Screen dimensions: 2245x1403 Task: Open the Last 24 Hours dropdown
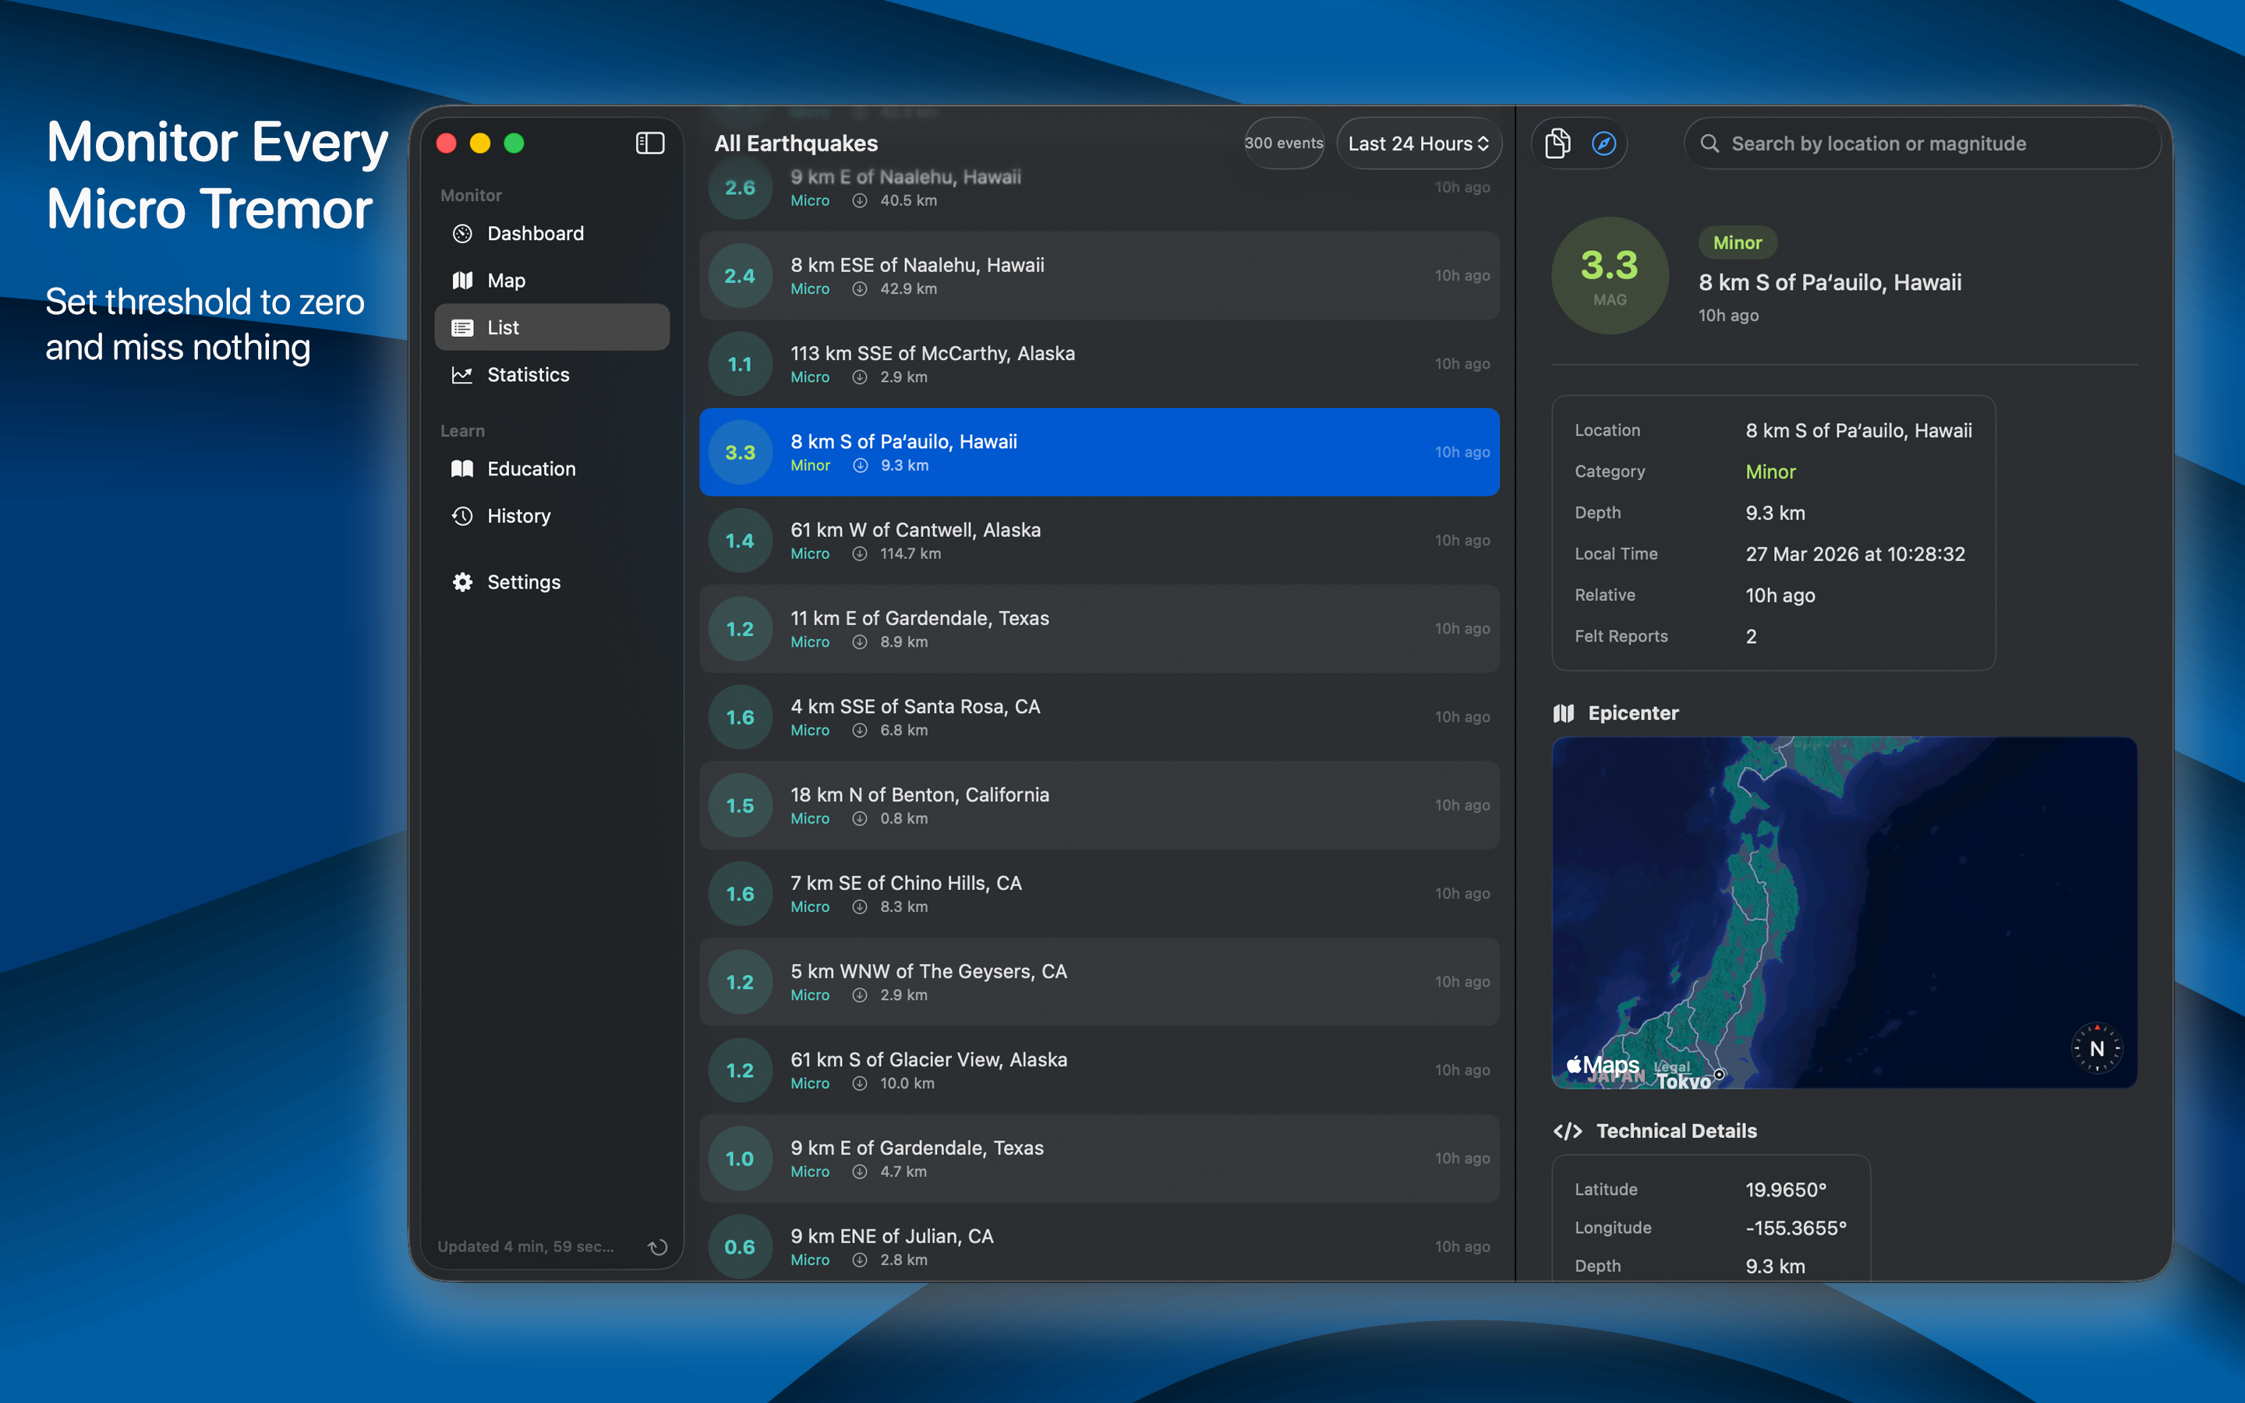(1417, 143)
